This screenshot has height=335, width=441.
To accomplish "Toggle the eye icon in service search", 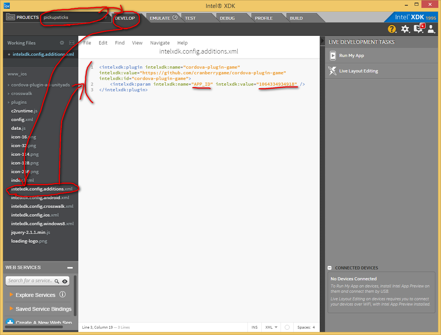I will pos(65,281).
